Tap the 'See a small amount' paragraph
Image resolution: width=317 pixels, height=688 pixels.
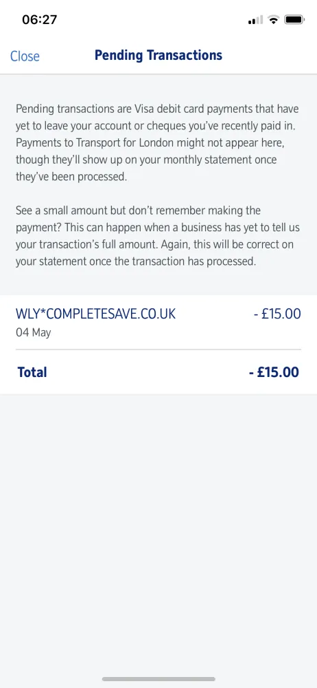point(154,236)
